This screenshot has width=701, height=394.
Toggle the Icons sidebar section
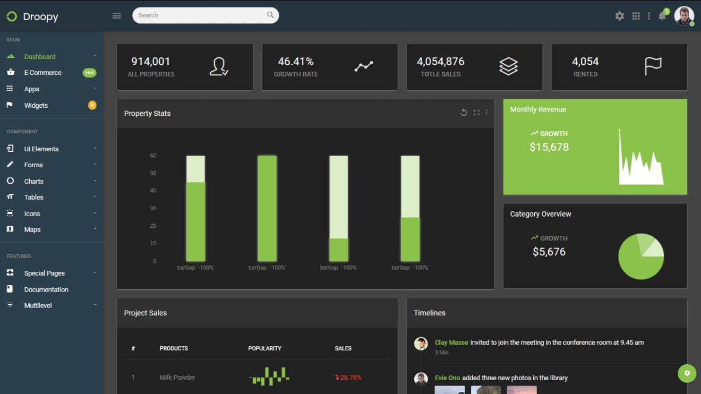31,213
